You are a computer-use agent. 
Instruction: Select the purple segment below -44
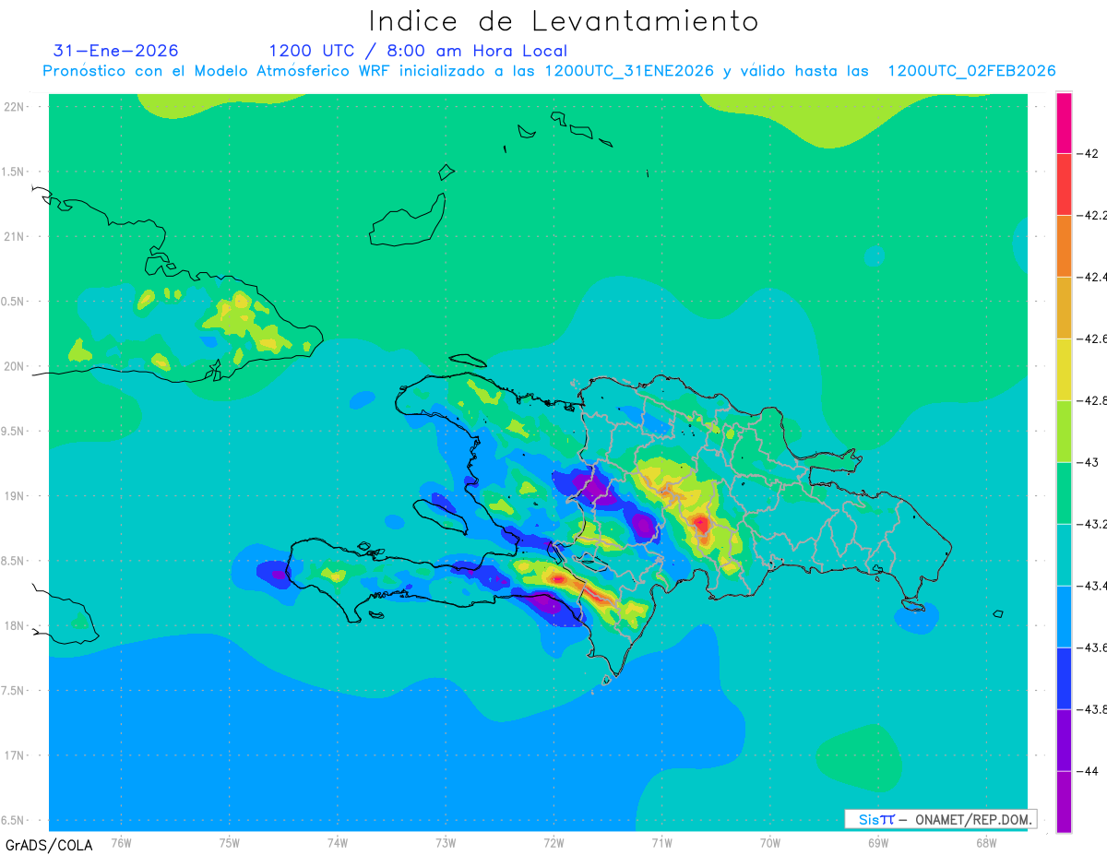[1064, 802]
